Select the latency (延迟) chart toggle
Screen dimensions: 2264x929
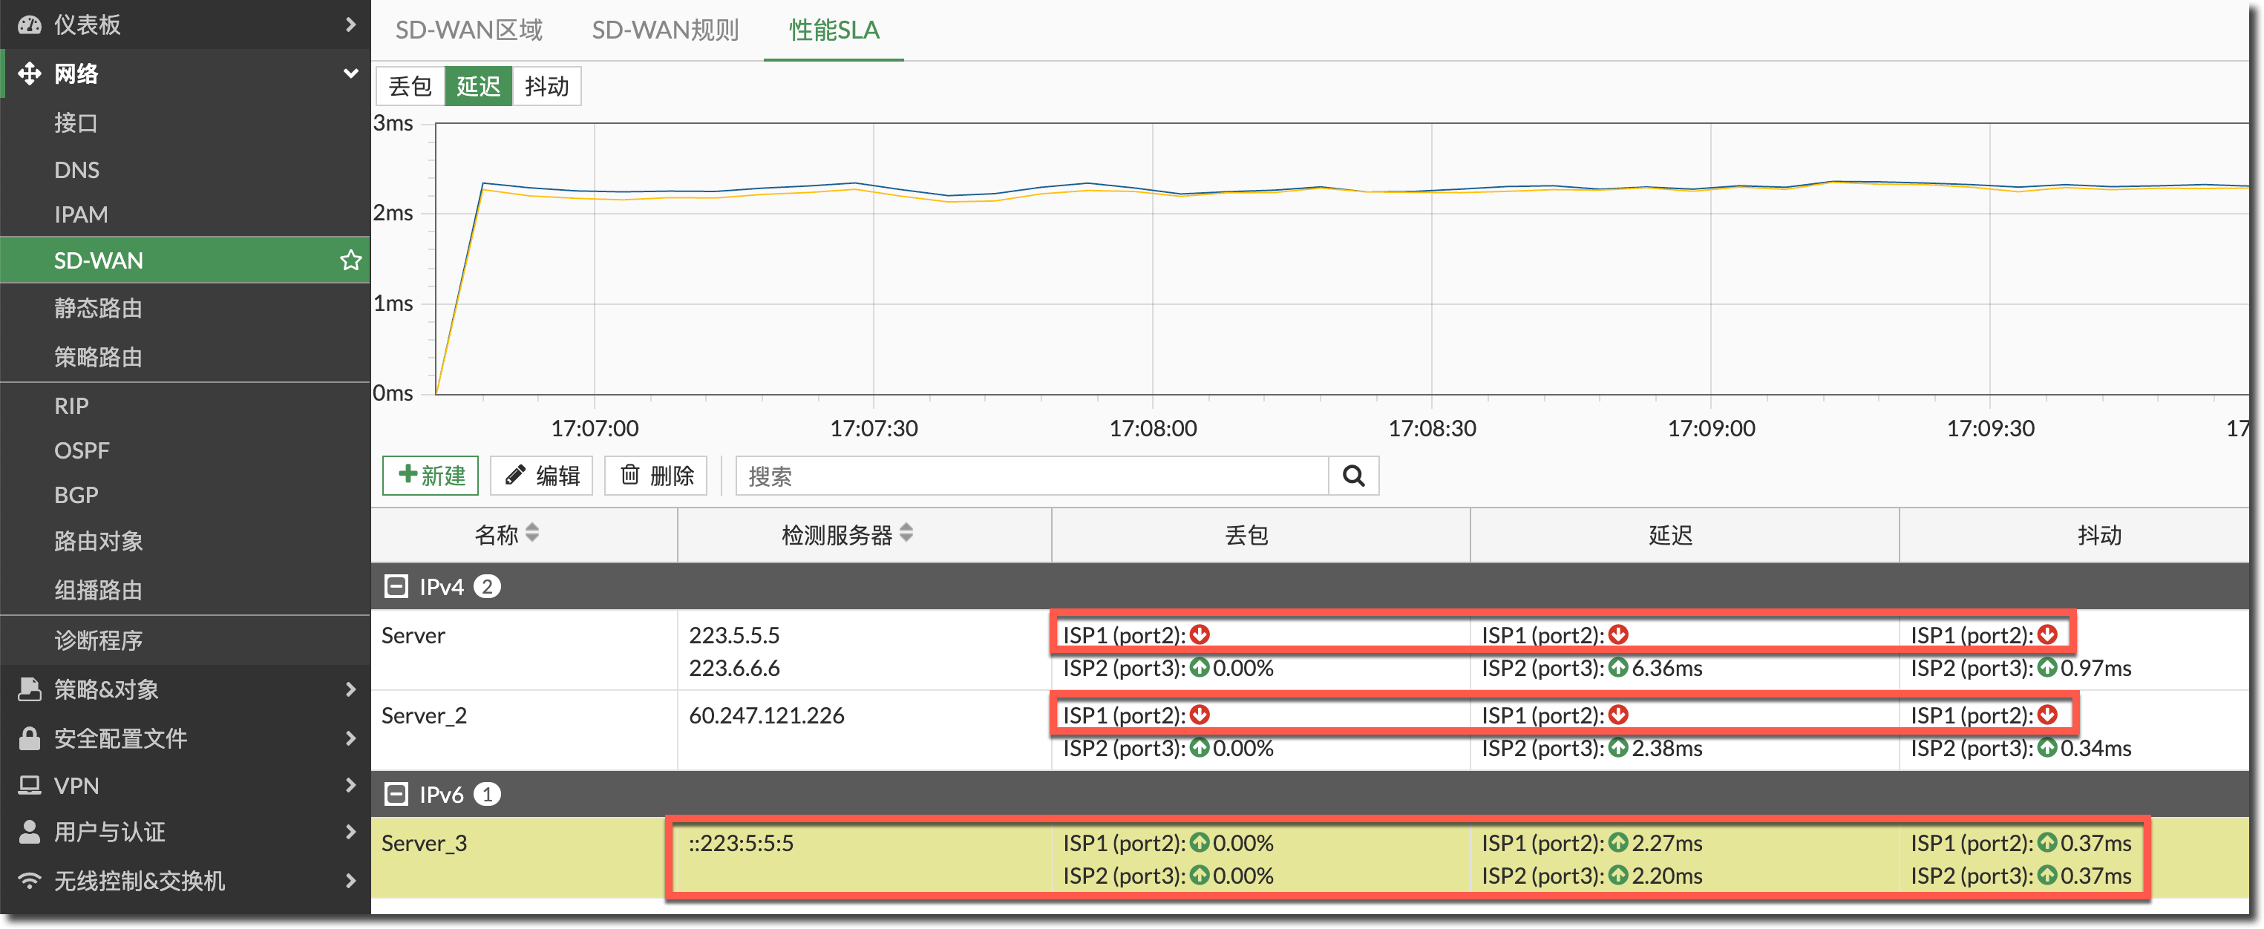478,86
